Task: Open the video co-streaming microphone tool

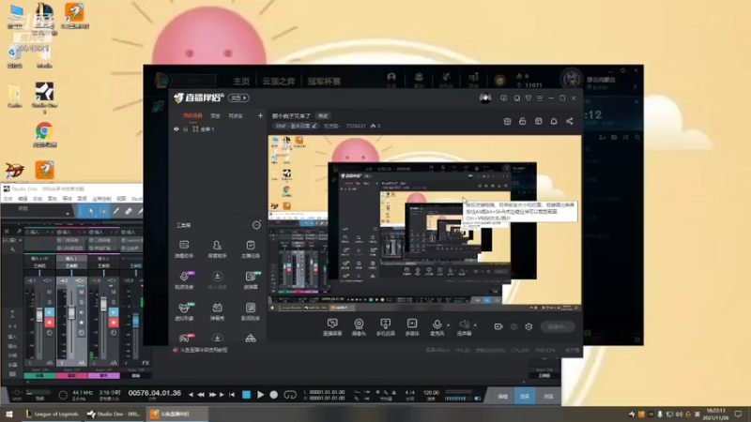Action: [x=184, y=279]
